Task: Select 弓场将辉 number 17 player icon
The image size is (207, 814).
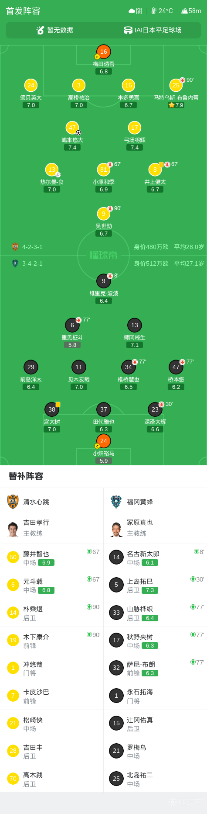Action: (135, 128)
